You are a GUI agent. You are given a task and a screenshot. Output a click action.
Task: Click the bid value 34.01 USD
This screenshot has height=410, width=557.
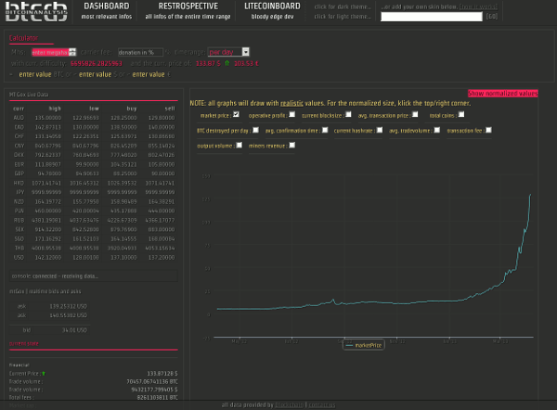[x=74, y=330]
